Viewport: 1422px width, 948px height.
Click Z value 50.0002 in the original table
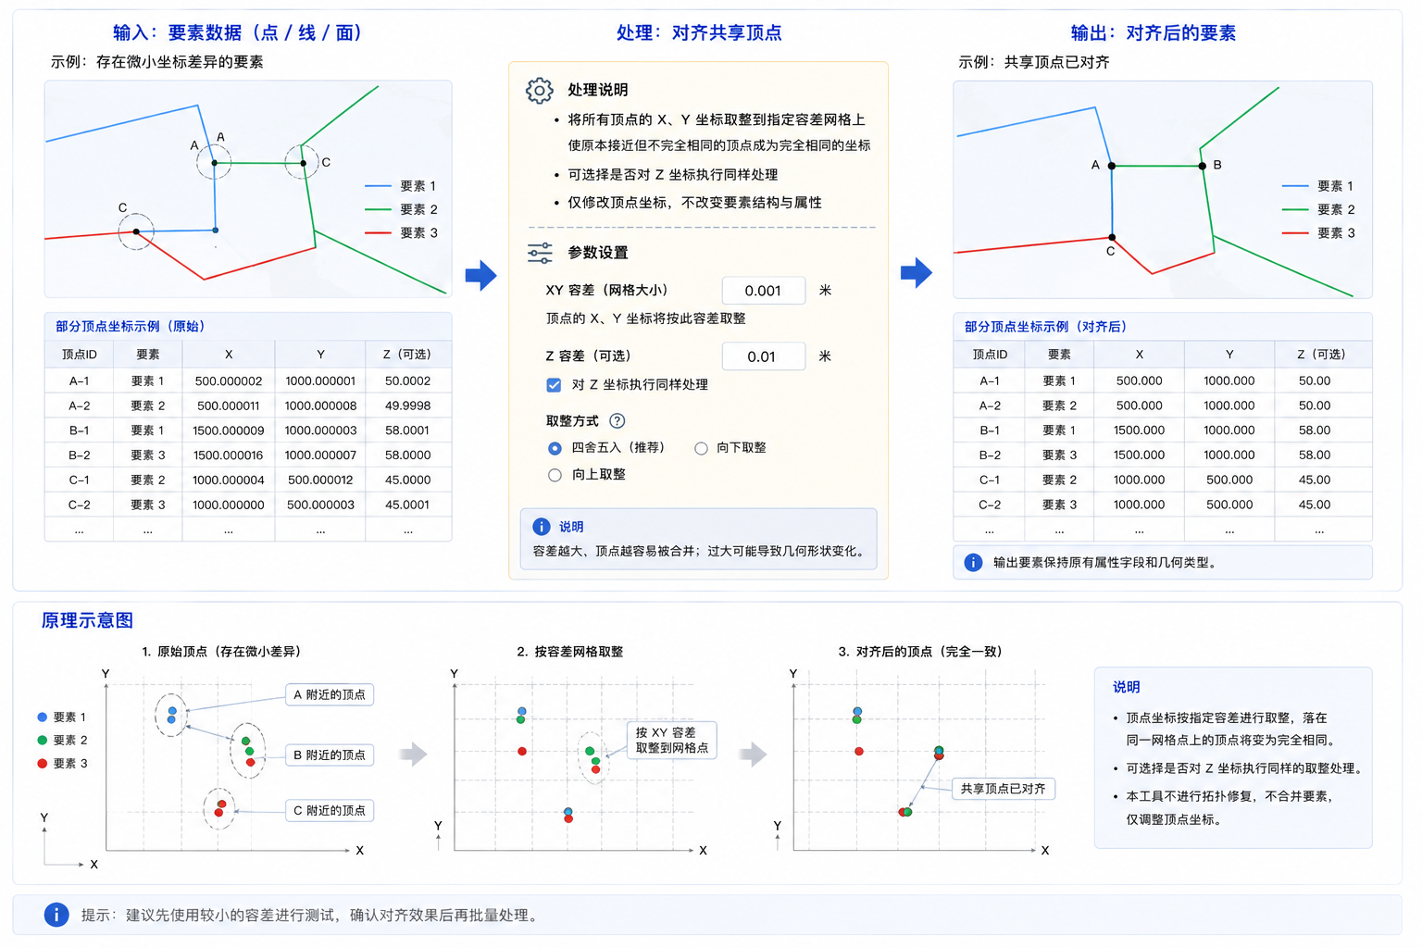(x=408, y=380)
